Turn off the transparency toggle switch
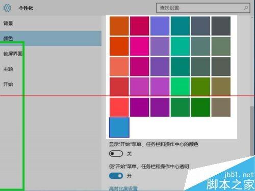This screenshot has width=255, height=191. (116, 176)
